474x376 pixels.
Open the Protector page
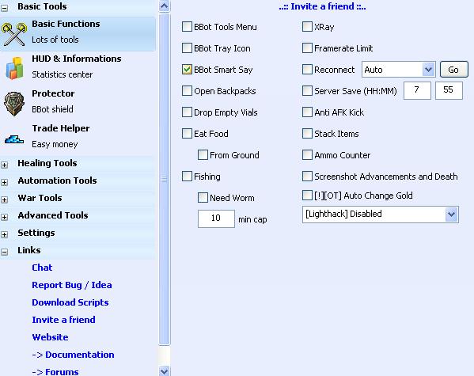pos(78,104)
